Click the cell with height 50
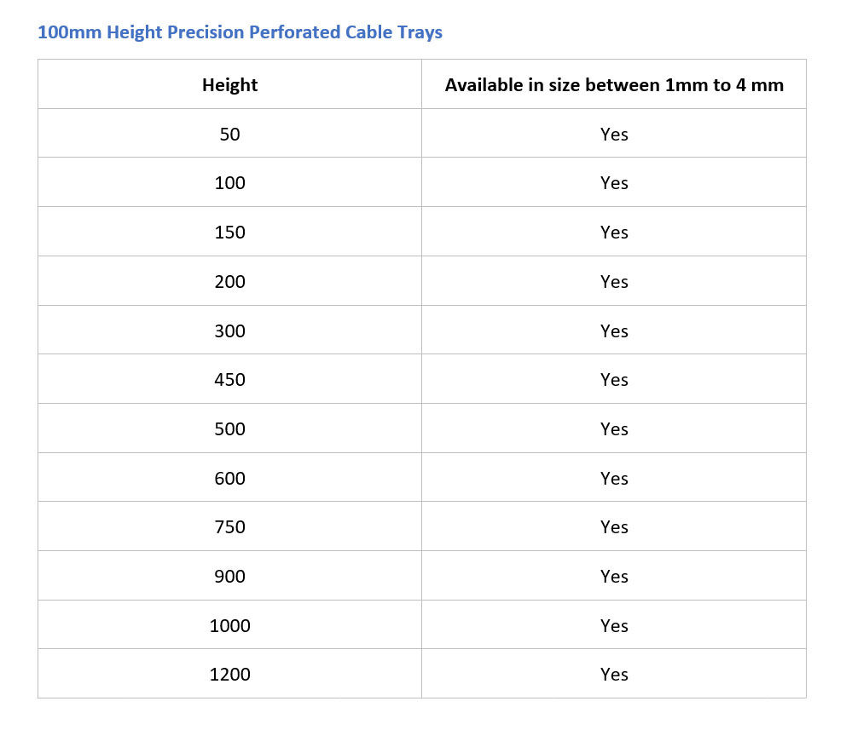Viewport: 846px width, 730px height. coord(230,134)
